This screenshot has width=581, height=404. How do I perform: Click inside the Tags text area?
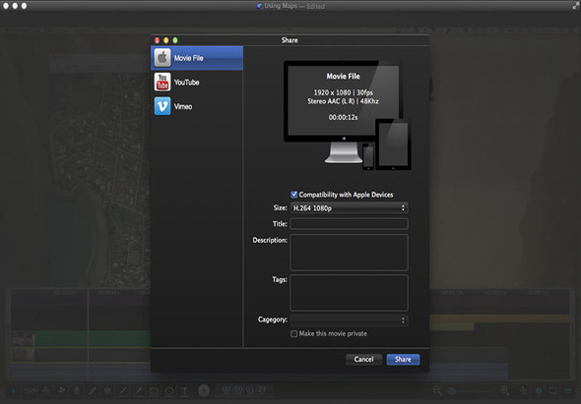349,293
